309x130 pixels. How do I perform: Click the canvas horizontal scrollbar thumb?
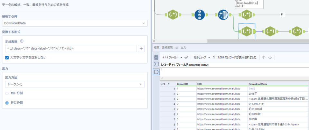258,41
